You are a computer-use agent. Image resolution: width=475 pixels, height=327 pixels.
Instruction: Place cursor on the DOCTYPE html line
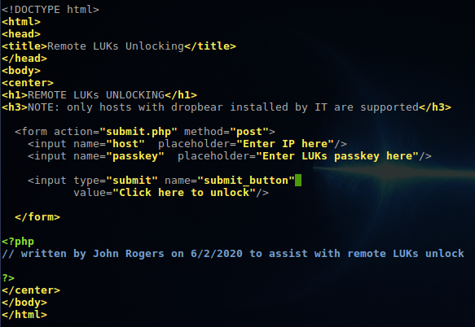(x=51, y=10)
